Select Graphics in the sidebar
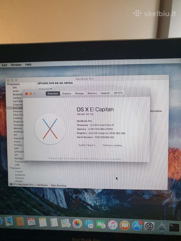This screenshot has height=241, width=181. pos(18,122)
